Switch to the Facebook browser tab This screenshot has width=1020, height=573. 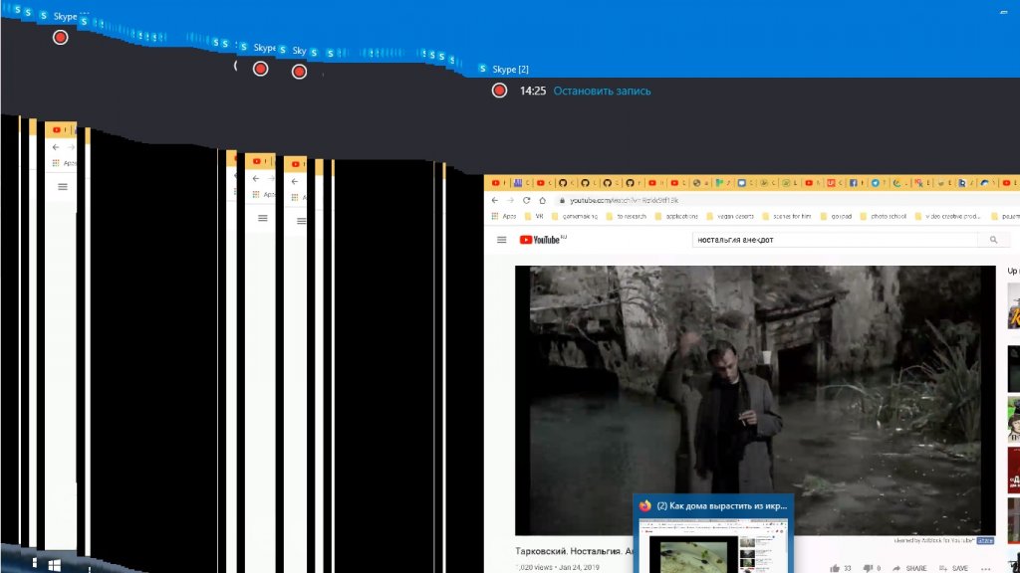[x=854, y=183]
